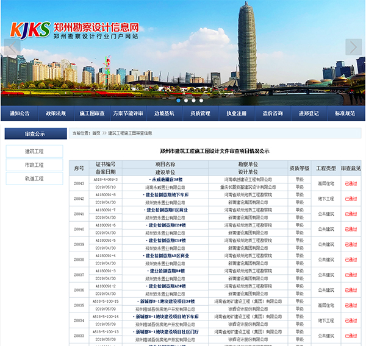This screenshot has width=366, height=346.
Task: Click 已通过 status for record 28843
Action: 351,183
